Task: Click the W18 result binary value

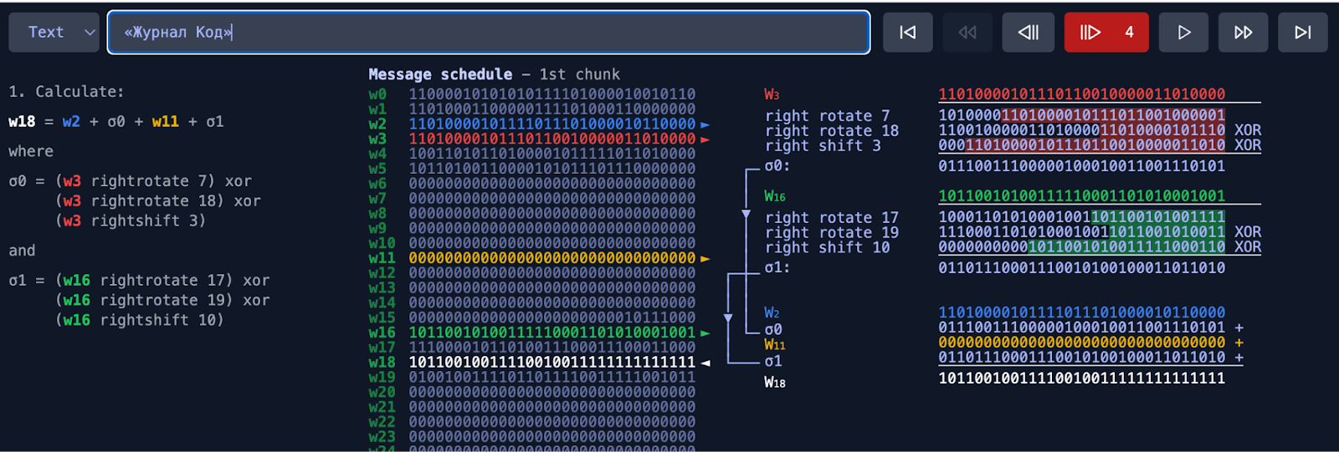Action: [1081, 378]
